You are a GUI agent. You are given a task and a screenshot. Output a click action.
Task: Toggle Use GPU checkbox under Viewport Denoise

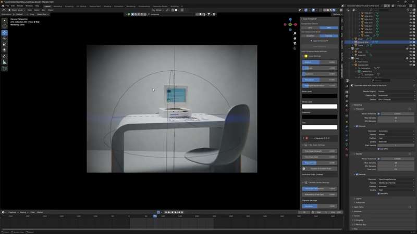tap(378, 149)
